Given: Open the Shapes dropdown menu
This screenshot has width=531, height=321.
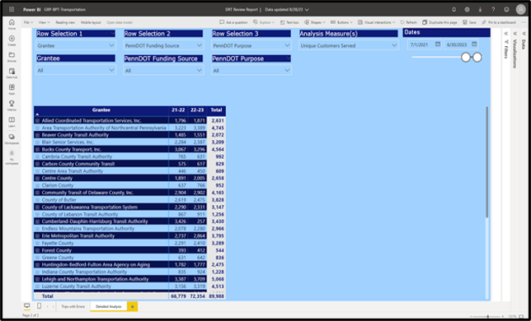Looking at the screenshot, I should [x=315, y=22].
